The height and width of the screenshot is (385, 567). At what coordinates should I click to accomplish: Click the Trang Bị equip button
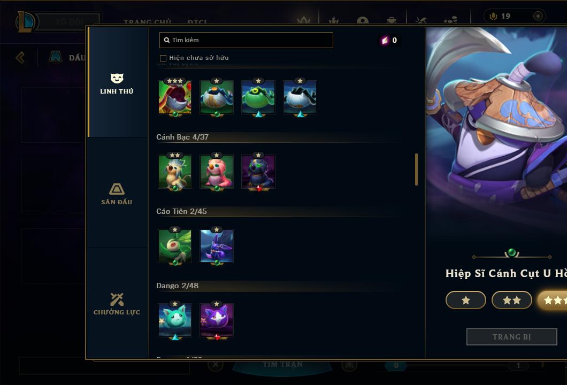click(x=512, y=337)
